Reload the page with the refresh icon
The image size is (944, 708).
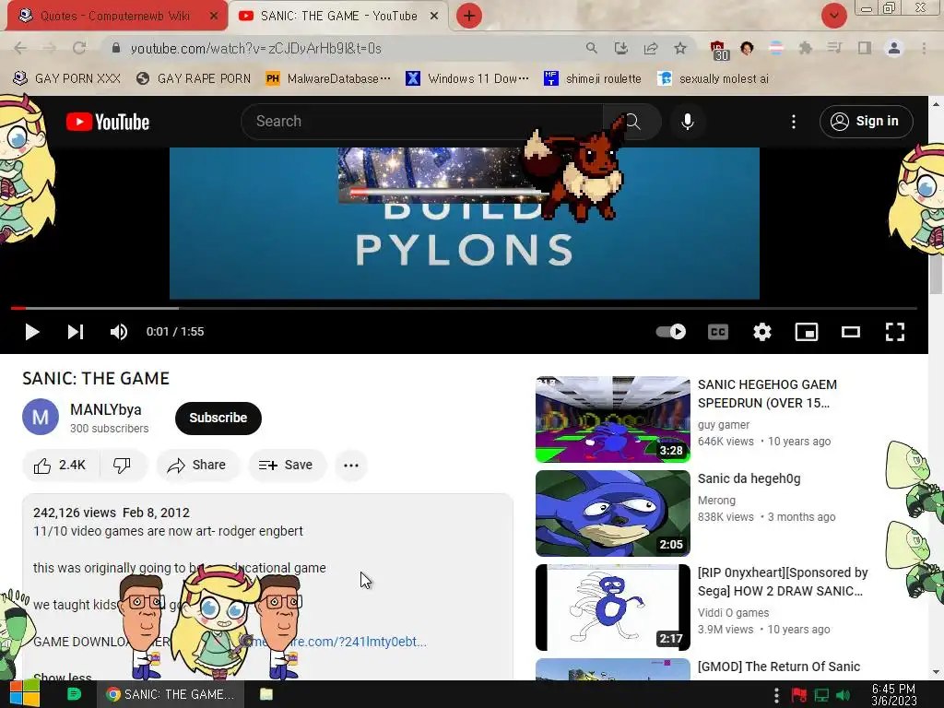79,48
